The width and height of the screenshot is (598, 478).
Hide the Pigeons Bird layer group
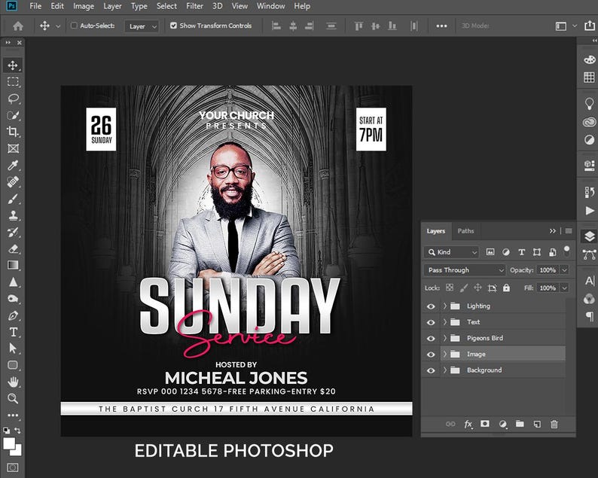coord(431,338)
